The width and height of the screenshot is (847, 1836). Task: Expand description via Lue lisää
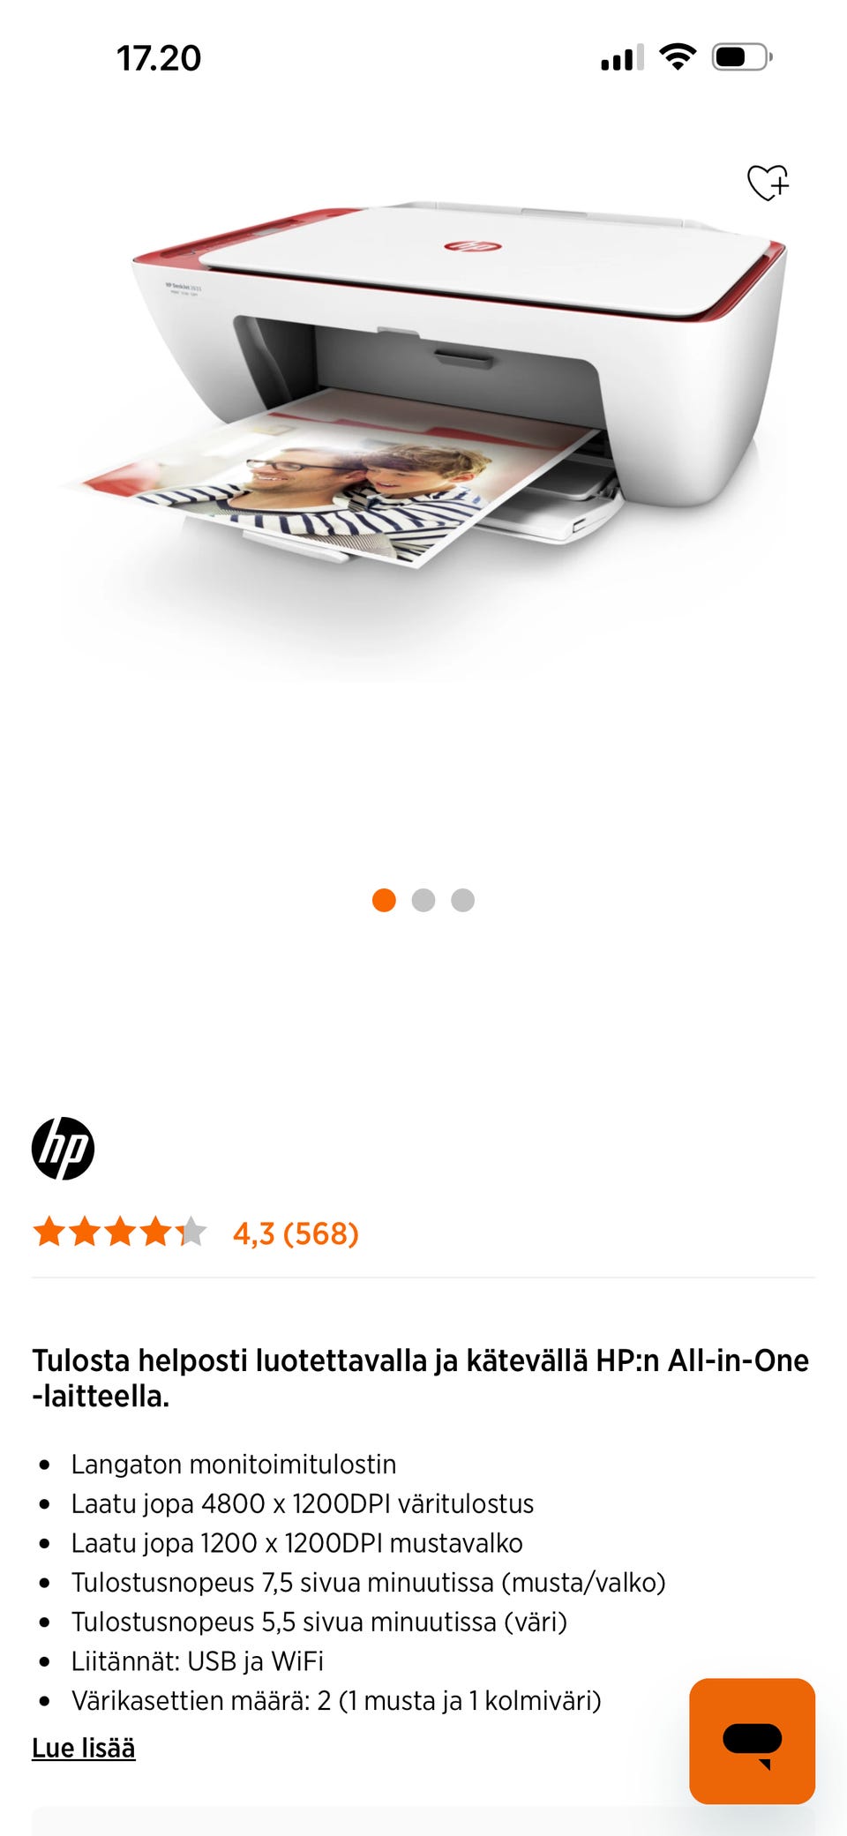pyautogui.click(x=84, y=1748)
